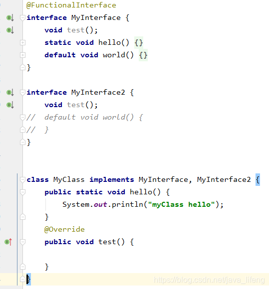Click the default keyword before world()
This screenshot has height=289, width=269.
[60, 55]
